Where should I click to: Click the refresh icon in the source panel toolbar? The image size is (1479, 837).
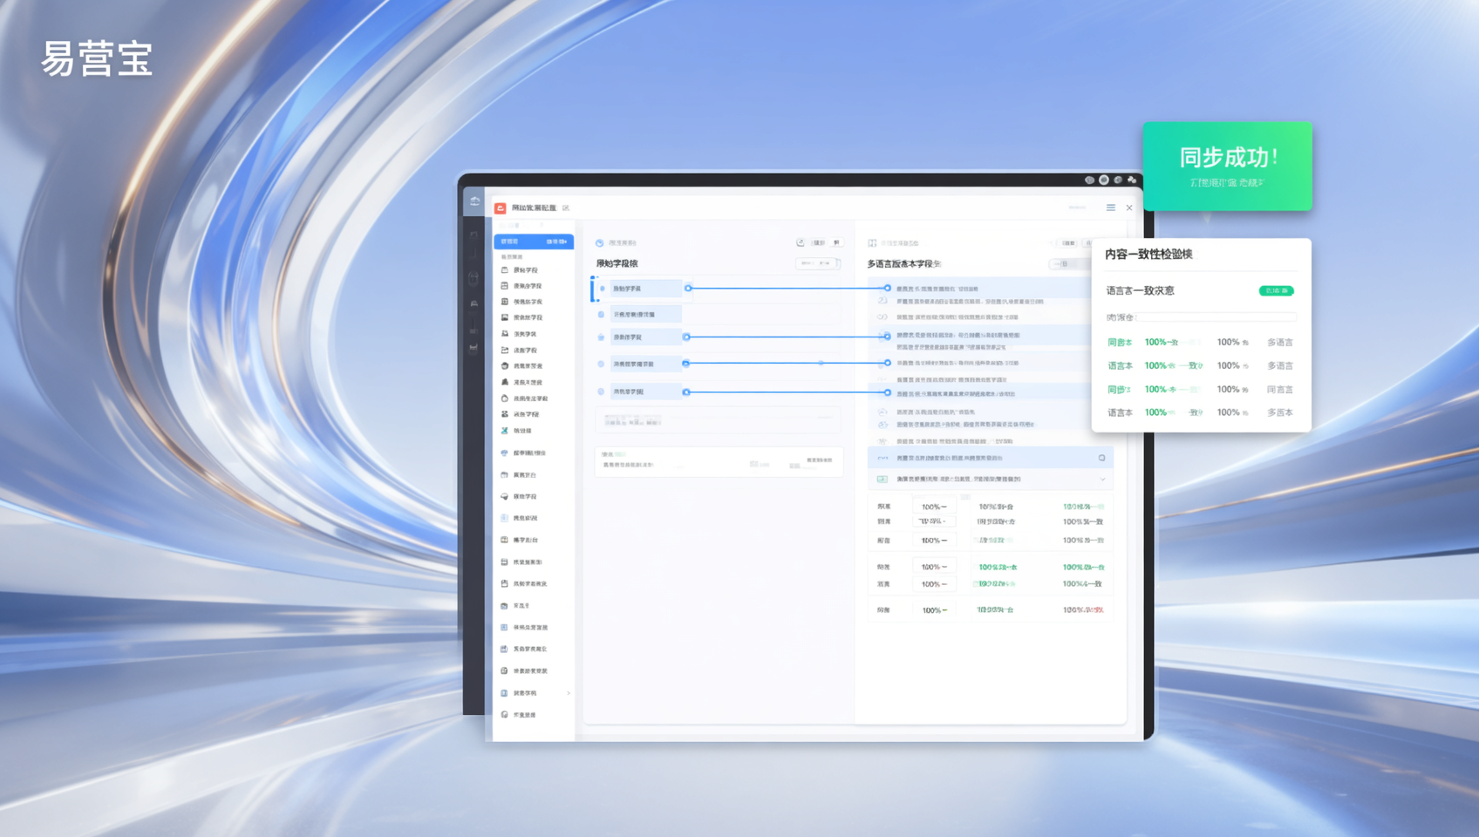[801, 243]
